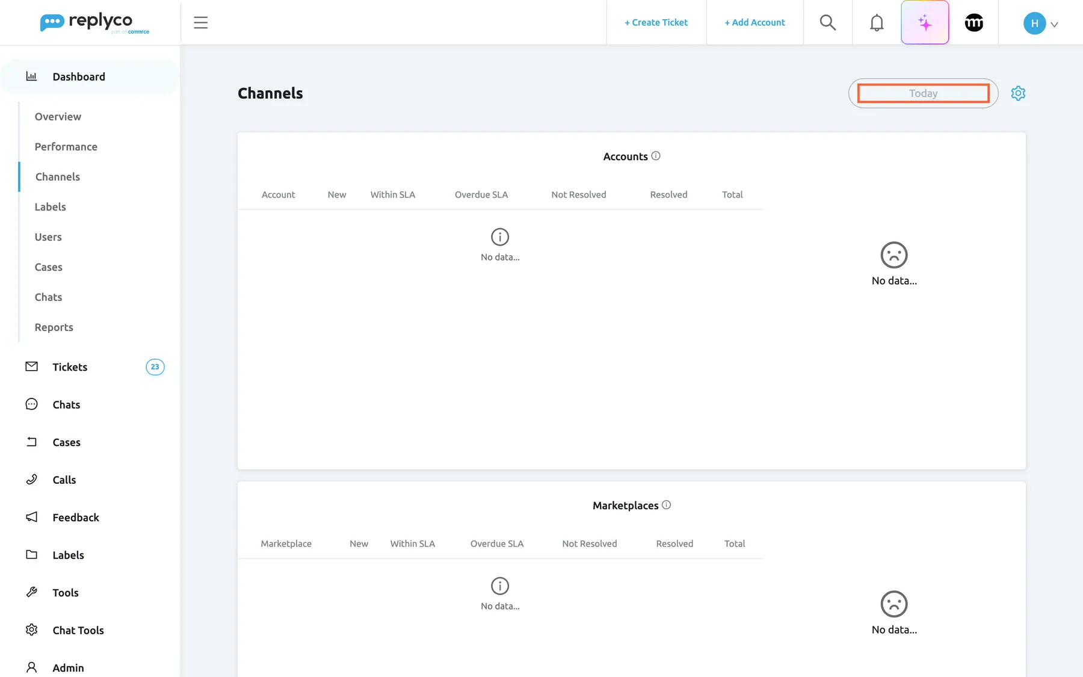Open the Performance dashboard submenu

tap(66, 147)
